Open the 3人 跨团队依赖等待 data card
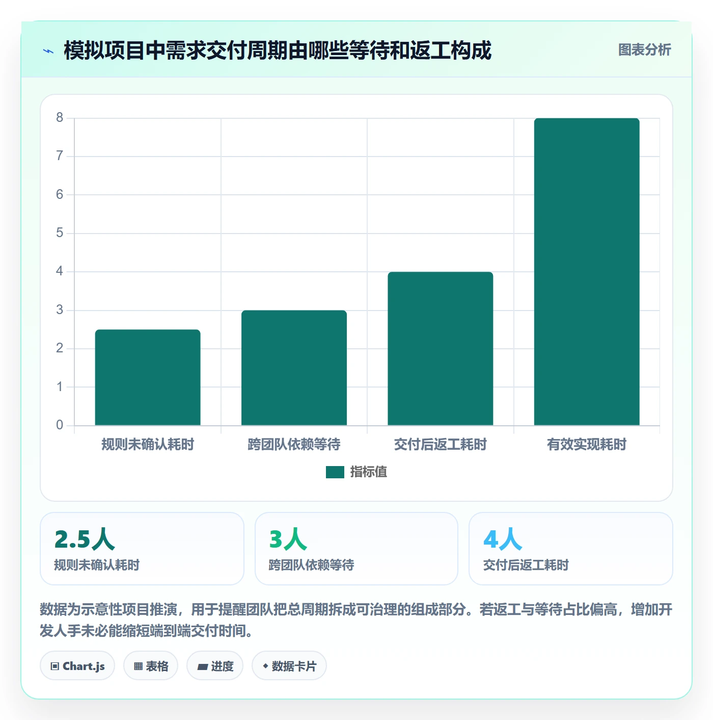The width and height of the screenshot is (713, 720). [x=356, y=549]
